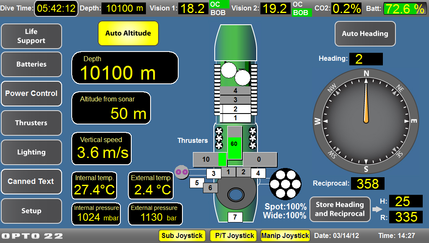429x243 pixels.
Task: Click the Heading value field
Action: (x=366, y=59)
